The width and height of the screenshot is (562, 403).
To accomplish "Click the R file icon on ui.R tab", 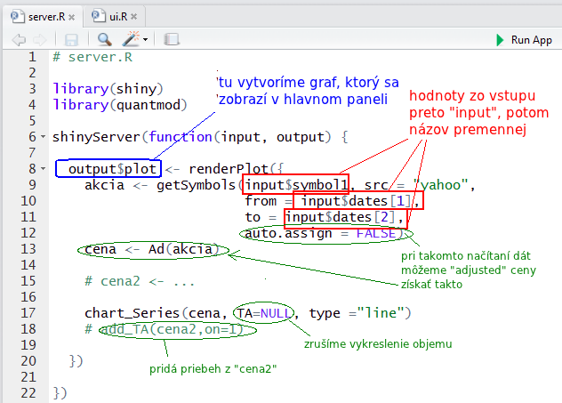I will (98, 16).
